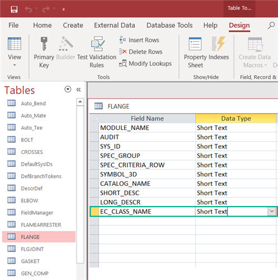Open the File tab
Viewport: 278px width, 280px height.
click(x=13, y=25)
